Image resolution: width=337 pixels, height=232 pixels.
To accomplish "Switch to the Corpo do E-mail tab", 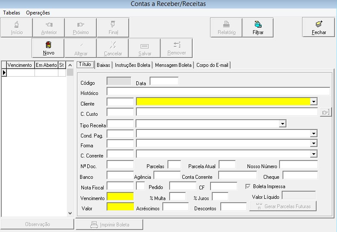I will pyautogui.click(x=212, y=65).
